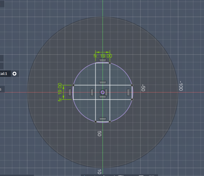Select the vertical fx: 19.00 dimension on left

pyautogui.click(x=60, y=92)
